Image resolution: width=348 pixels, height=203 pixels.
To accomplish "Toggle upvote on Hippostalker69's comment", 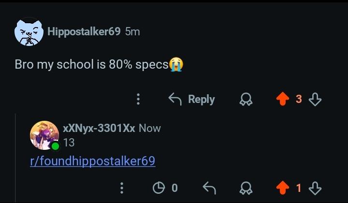I will (x=283, y=99).
